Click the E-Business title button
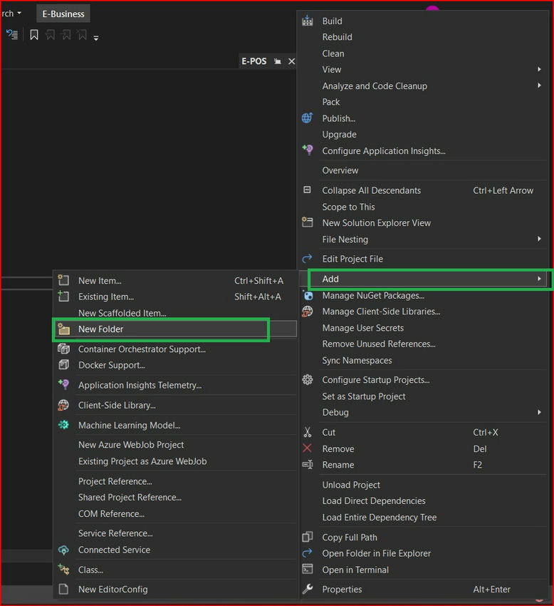The image size is (554, 606). [x=63, y=14]
